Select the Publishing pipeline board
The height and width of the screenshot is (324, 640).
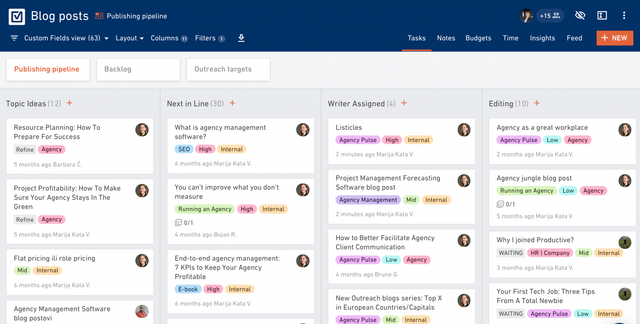click(48, 69)
